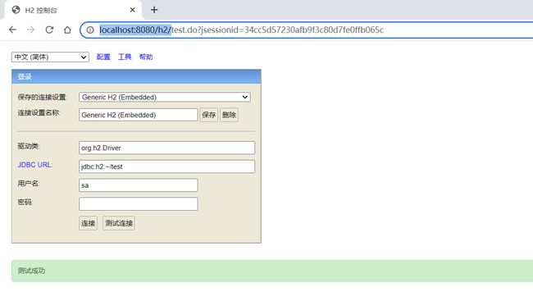Click the 保存的连接设置 label

[43, 97]
